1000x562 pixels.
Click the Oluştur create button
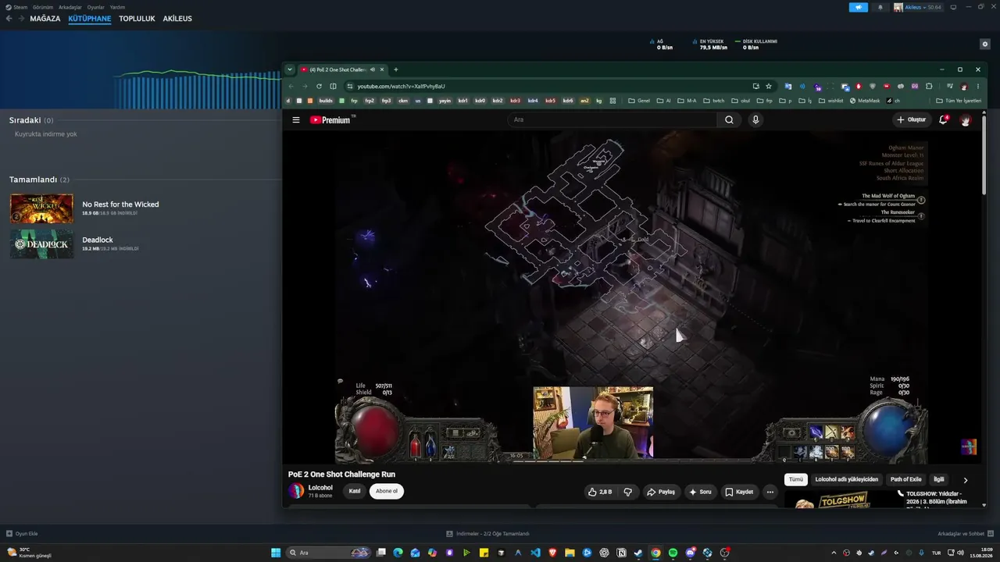[911, 120]
